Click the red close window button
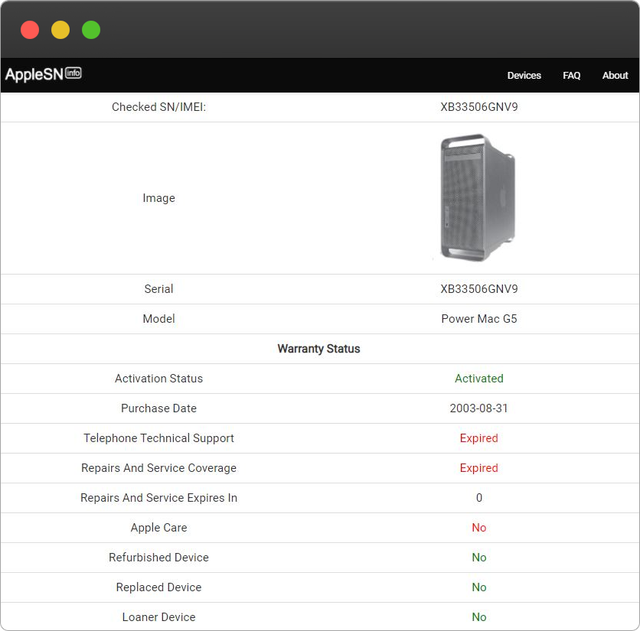Image resolution: width=640 pixels, height=631 pixels. [30, 30]
